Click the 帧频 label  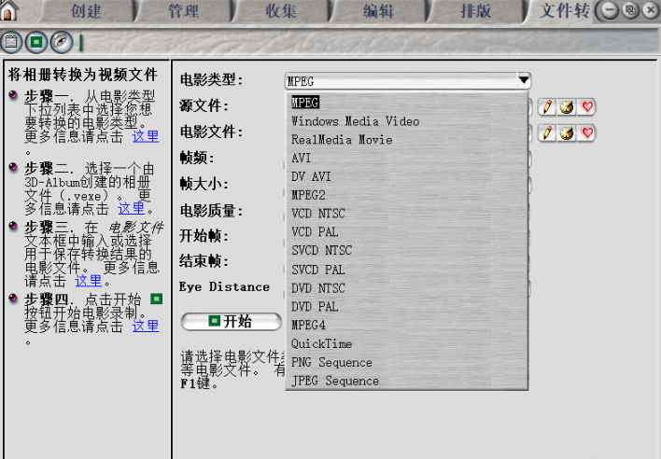tap(197, 158)
